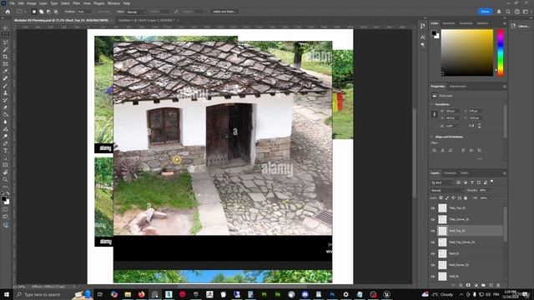Viewport: 534px width, 300px height.
Task: Toggle lock transparent pixels
Action: 441,198
